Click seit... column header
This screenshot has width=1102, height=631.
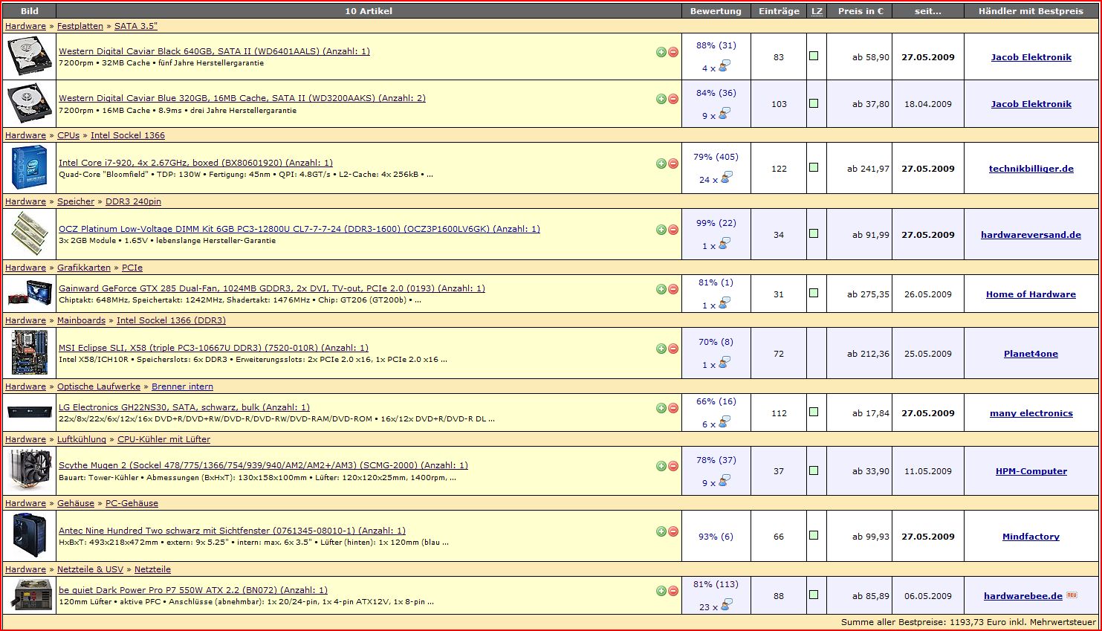pos(927,11)
